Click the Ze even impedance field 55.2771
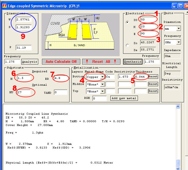The width and height of the screenshot is (188, 170). click(148, 49)
